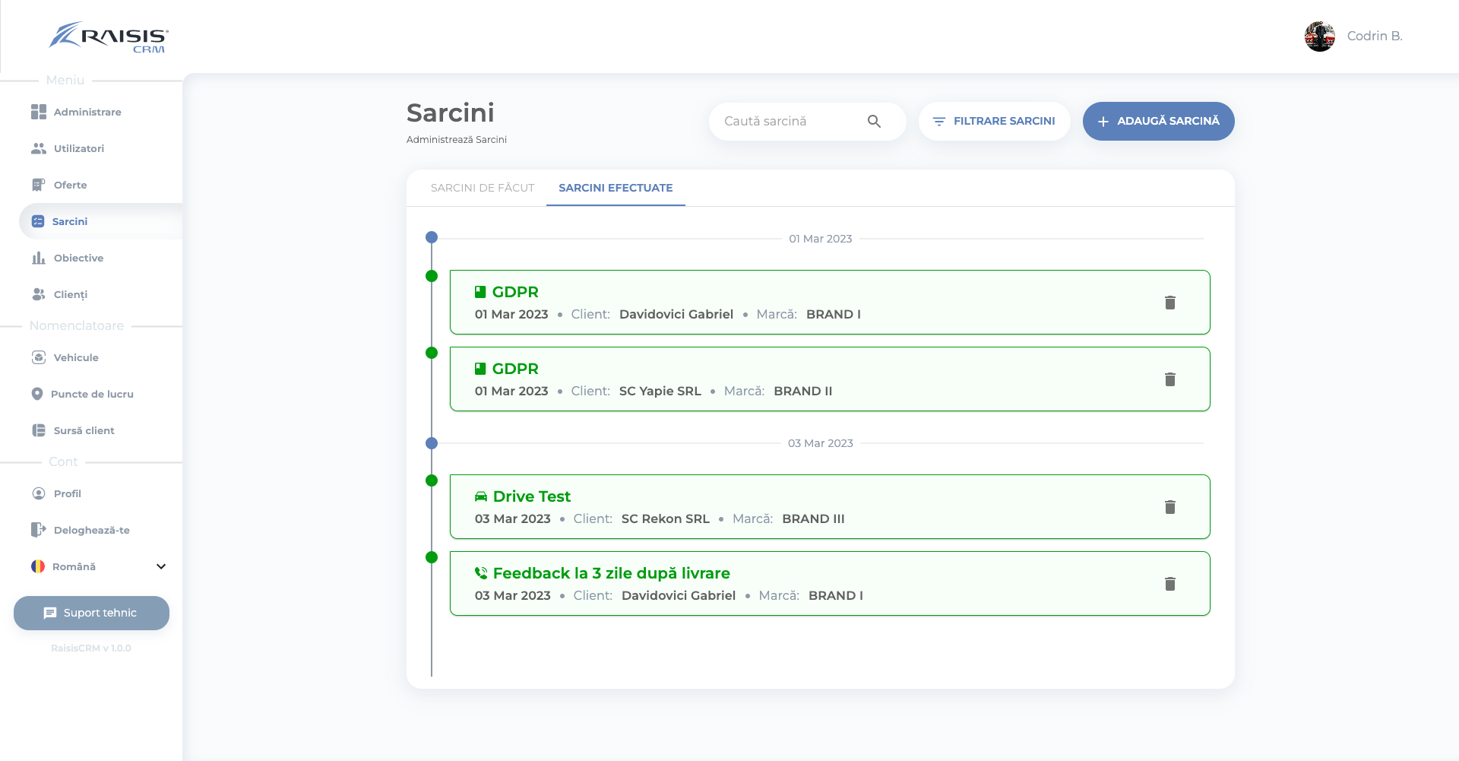1459x761 pixels.
Task: Open the Filtrare Sarcini filter options
Action: pos(994,122)
